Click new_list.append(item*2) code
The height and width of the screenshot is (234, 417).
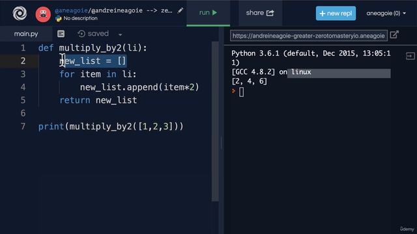click(x=139, y=87)
